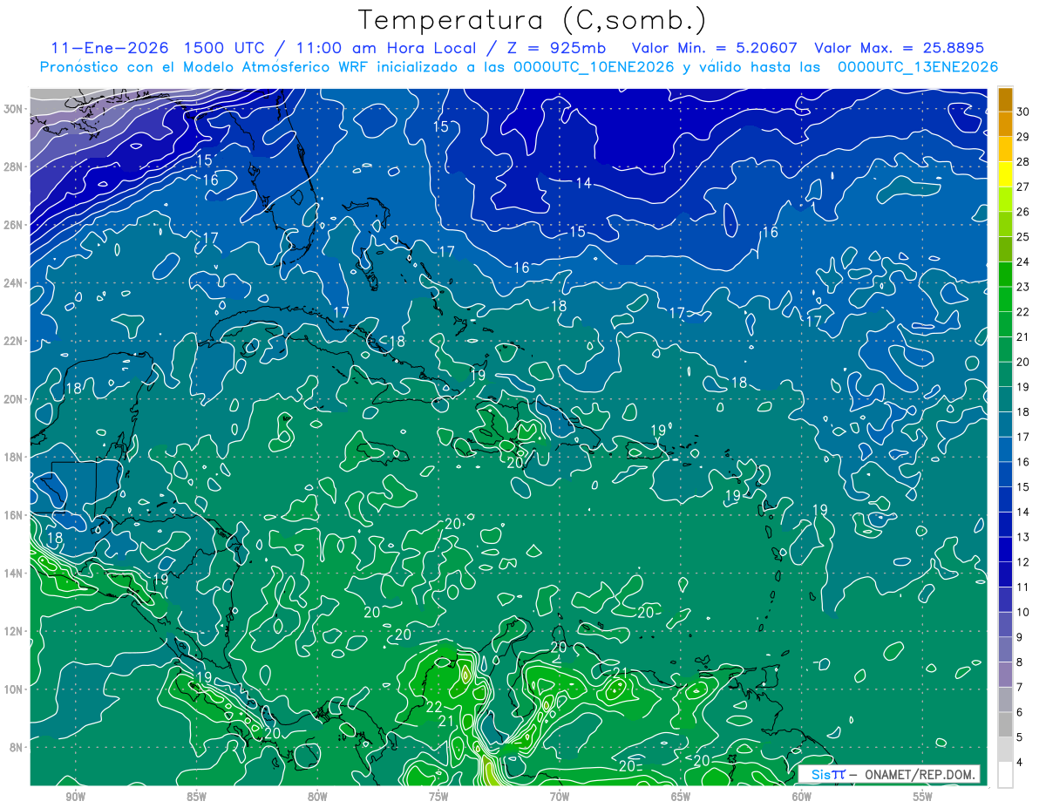This screenshot has width=1046, height=808.
Task: Click the '20N' latitude label
Action: click(15, 399)
